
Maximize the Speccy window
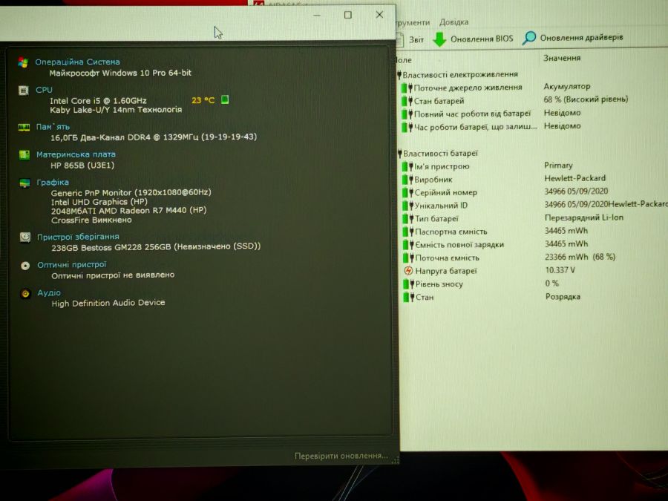[x=348, y=15]
